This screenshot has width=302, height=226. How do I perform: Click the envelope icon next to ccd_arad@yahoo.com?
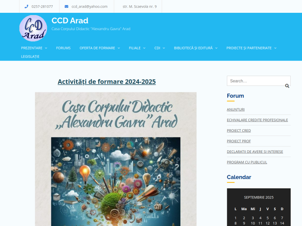tap(66, 6)
